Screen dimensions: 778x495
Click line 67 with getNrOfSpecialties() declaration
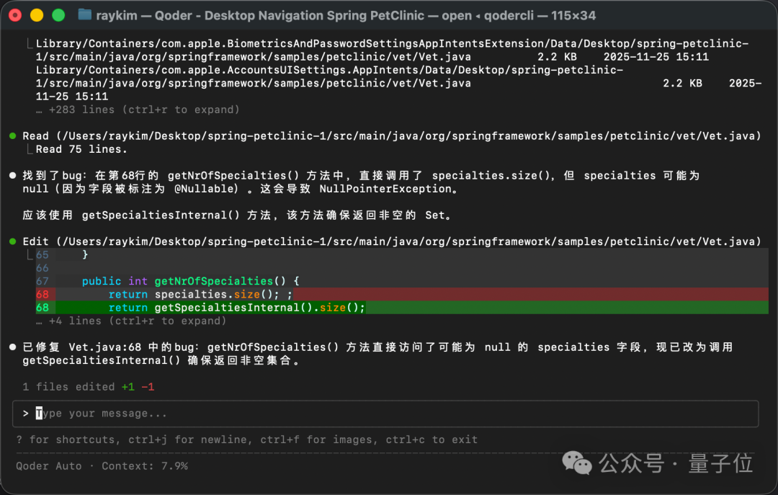[x=190, y=281]
